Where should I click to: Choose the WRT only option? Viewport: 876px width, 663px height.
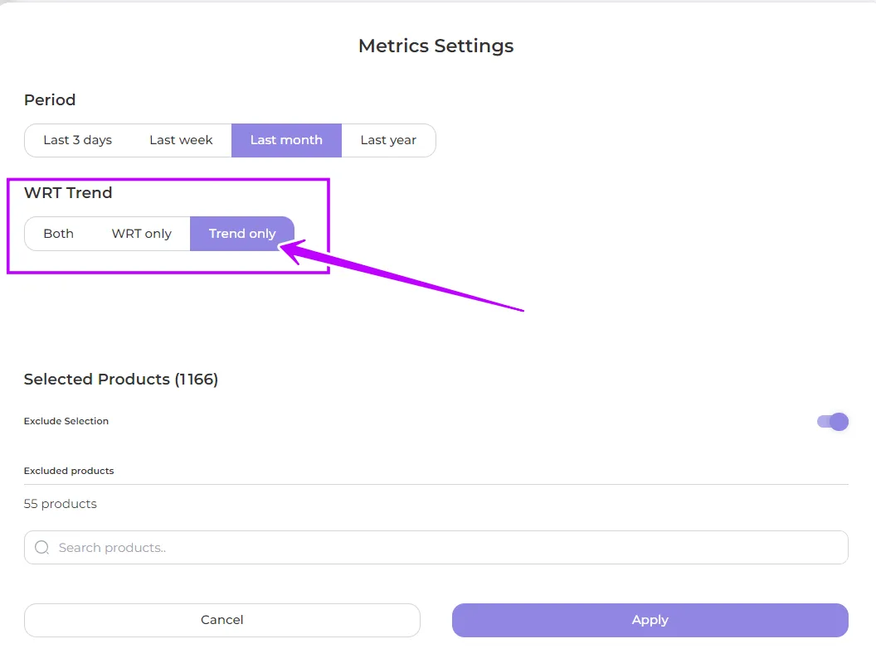tap(141, 234)
